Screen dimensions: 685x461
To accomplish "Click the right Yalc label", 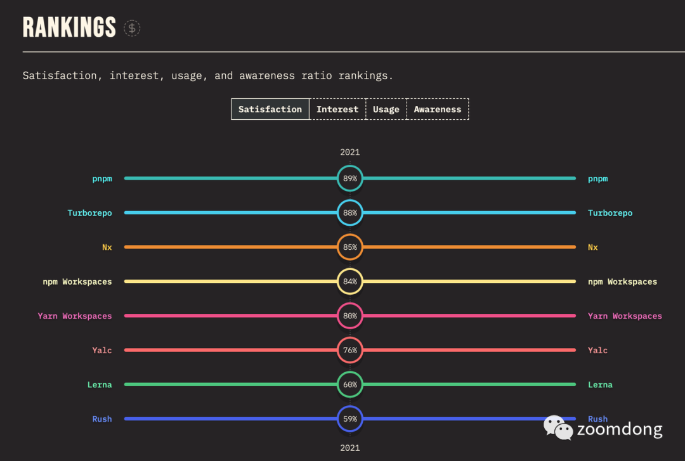I will pyautogui.click(x=597, y=351).
